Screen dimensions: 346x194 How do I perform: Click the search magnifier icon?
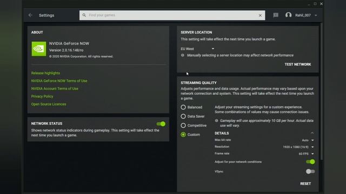(84, 15)
